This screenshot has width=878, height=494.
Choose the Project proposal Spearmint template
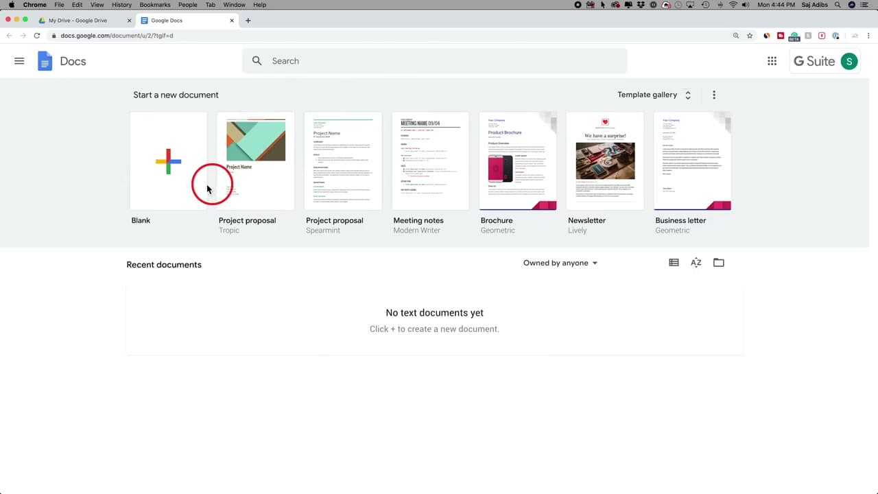click(343, 161)
